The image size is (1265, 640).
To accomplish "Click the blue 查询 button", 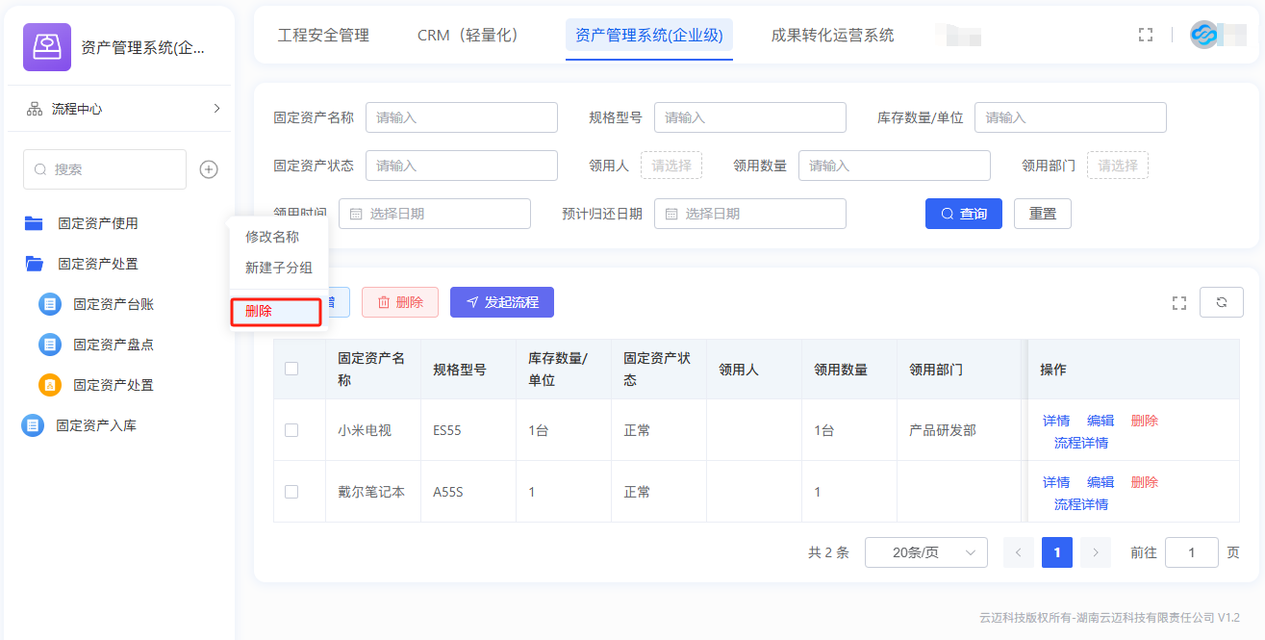I will 963,214.
